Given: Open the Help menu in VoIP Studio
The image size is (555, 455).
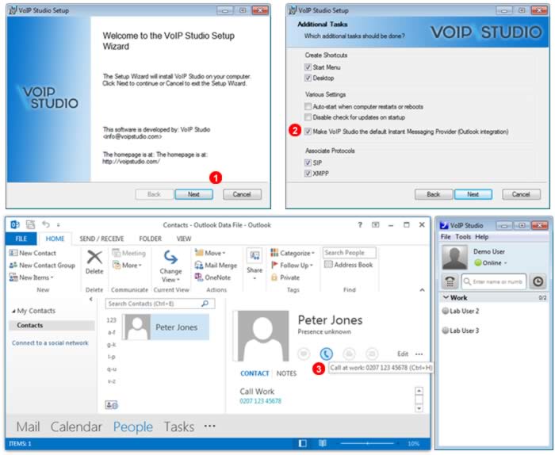Looking at the screenshot, I should tap(481, 237).
